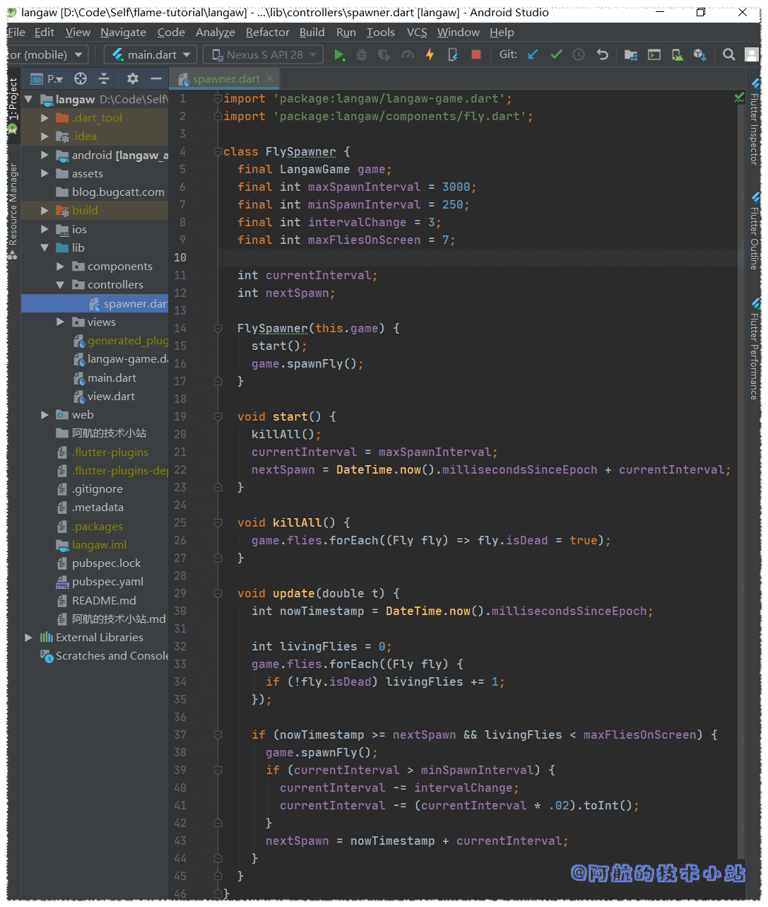
Task: Open the search everywhere magnifier
Action: [728, 55]
